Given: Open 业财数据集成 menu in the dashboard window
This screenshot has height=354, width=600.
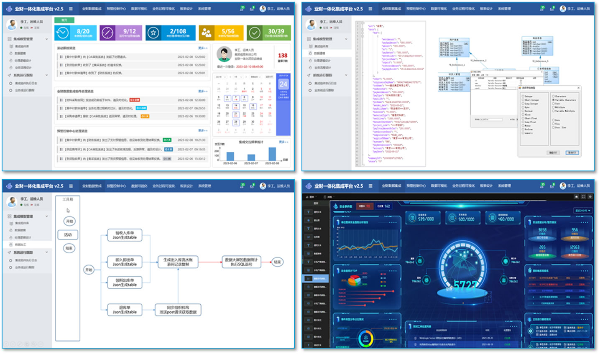Looking at the screenshot, I should click(92, 9).
